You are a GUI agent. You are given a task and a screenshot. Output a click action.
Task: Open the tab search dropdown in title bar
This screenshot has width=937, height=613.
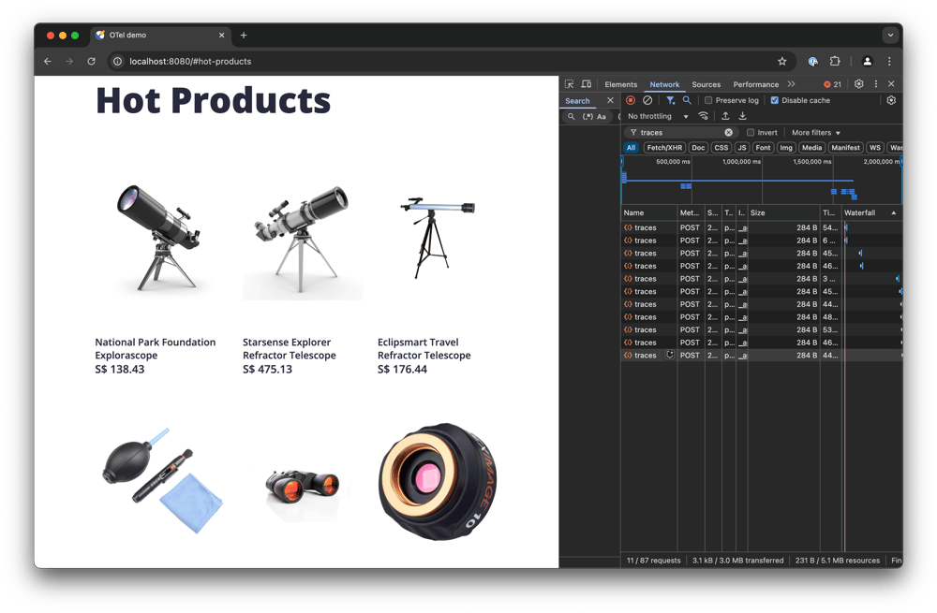(x=890, y=36)
